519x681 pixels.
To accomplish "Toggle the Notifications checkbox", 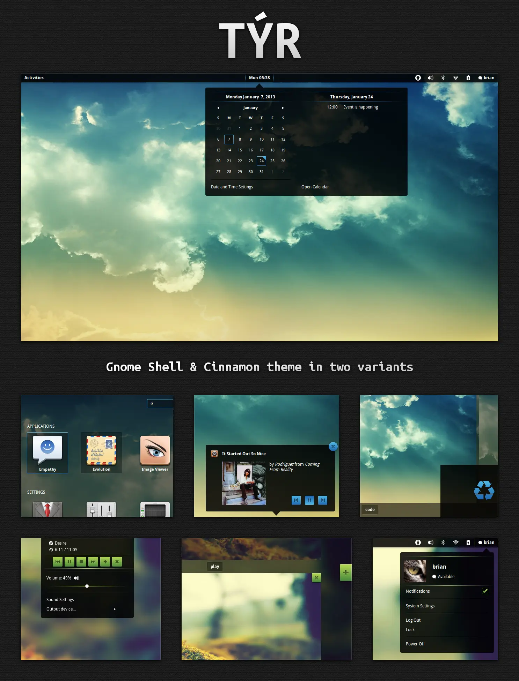I will [x=485, y=591].
